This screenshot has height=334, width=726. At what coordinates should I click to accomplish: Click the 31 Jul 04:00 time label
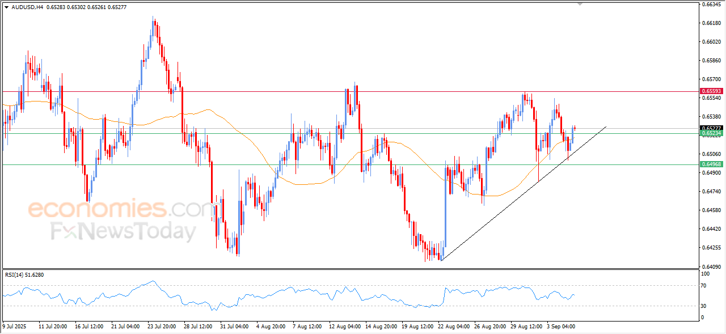pos(234,327)
